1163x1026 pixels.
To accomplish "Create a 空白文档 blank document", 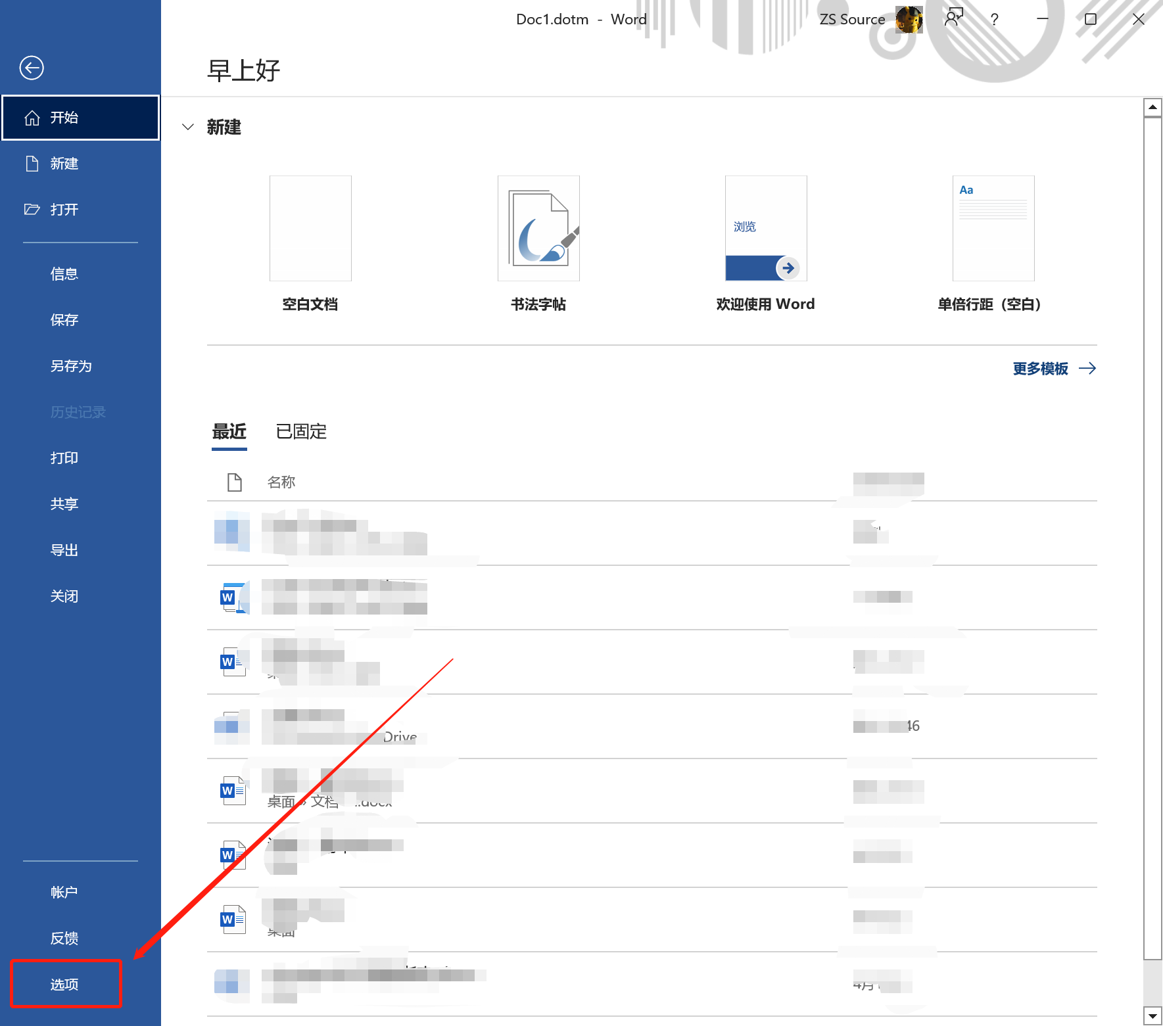I will coord(310,229).
